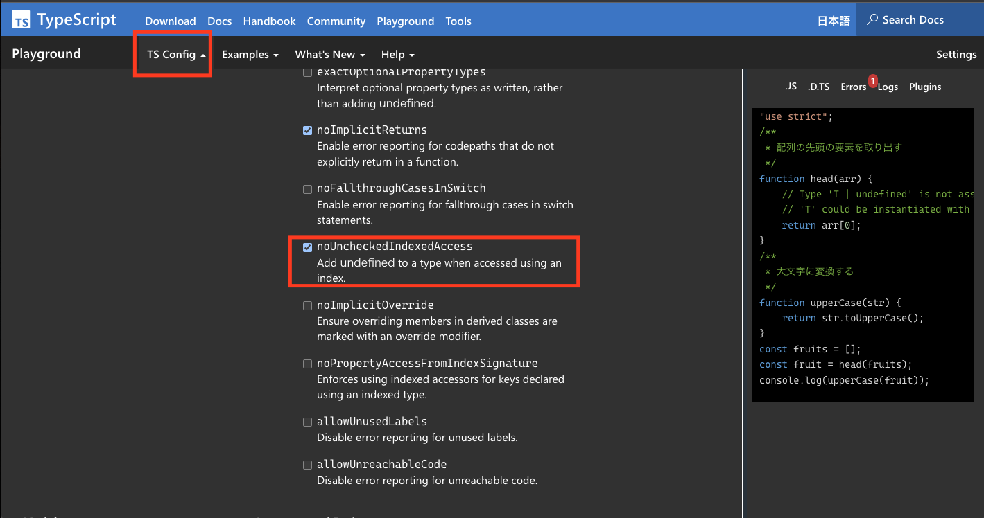Viewport: 984px width, 518px height.
Task: Click the exactOptionalPropertyTypes label text
Action: [402, 72]
